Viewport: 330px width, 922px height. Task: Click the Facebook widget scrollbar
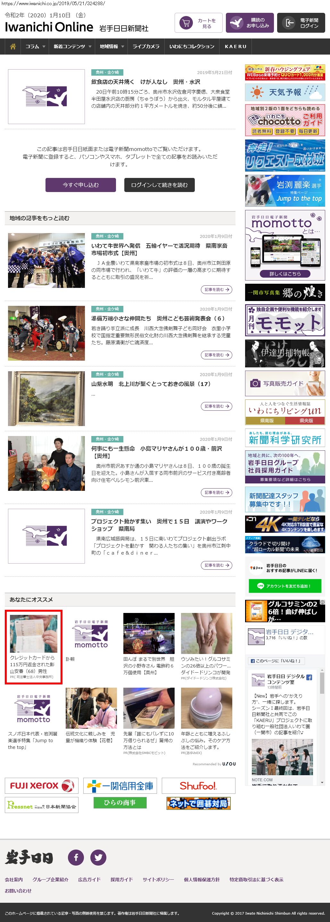pos(322,726)
